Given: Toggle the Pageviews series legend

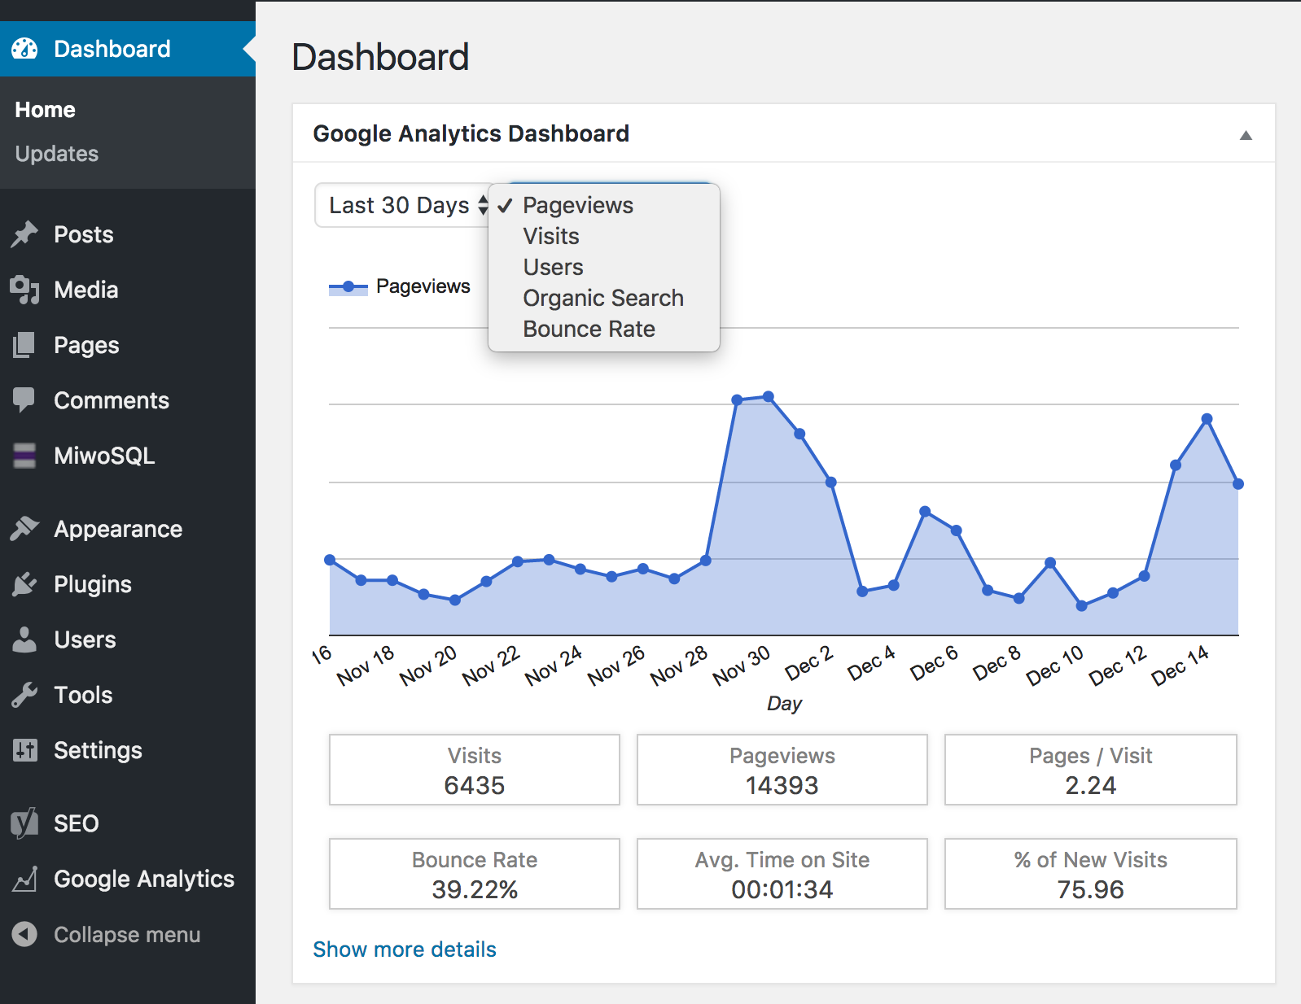Looking at the screenshot, I should 400,286.
